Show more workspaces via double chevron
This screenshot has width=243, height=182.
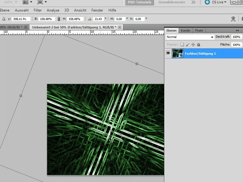pyautogui.click(x=193, y=2)
